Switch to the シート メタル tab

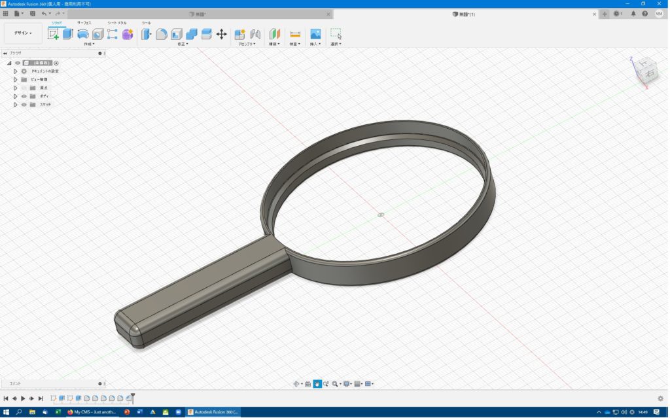[x=117, y=23]
